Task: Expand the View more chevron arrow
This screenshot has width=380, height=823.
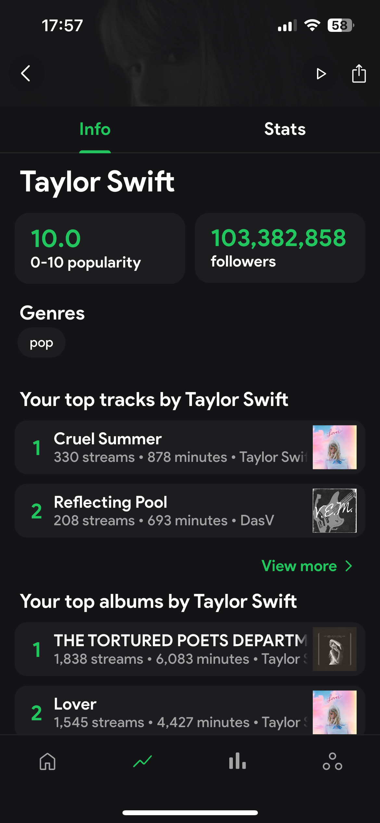Action: (349, 566)
